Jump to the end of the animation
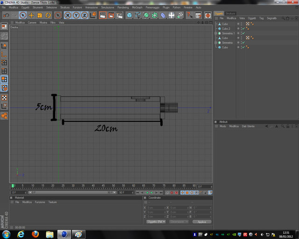Screen dimensions: 299x239 click(x=161, y=192)
